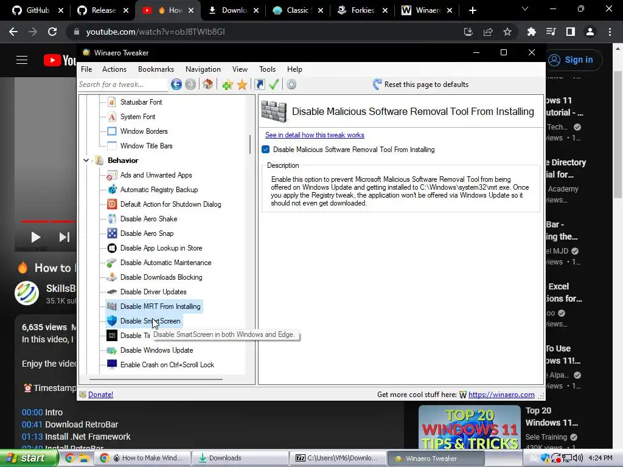Image resolution: width=623 pixels, height=467 pixels.
Task: Click Reset this page to defaults
Action: point(420,84)
